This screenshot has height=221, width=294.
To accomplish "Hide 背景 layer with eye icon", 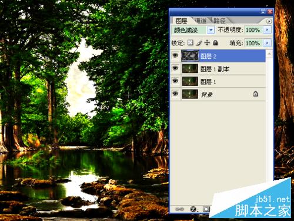I will [x=175, y=94].
